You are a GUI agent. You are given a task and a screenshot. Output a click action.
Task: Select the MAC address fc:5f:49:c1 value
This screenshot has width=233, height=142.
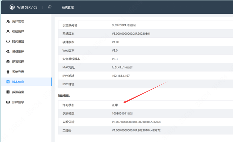pyautogui.click(x=122, y=67)
